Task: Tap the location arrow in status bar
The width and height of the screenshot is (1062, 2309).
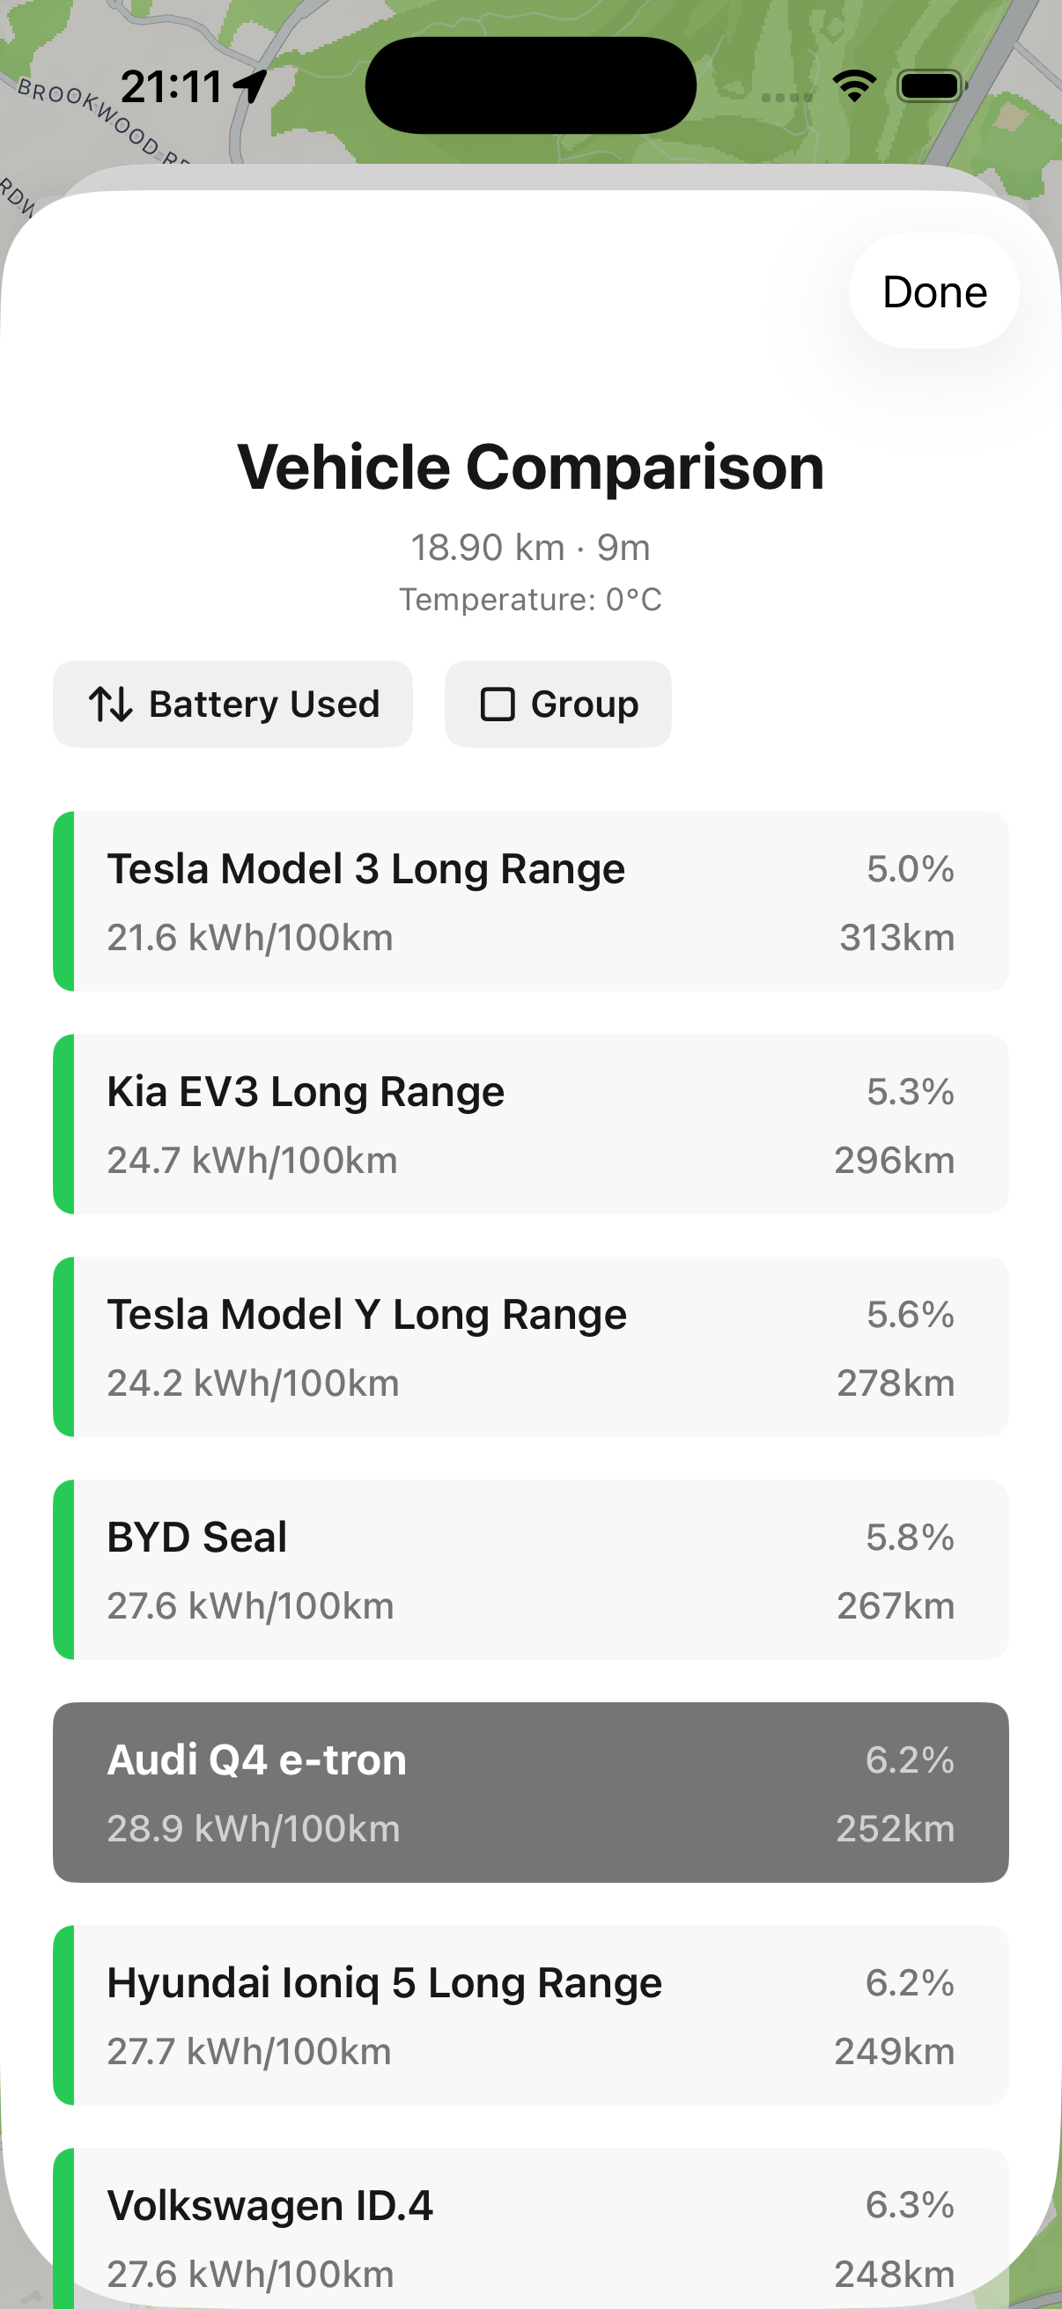Action: (250, 86)
